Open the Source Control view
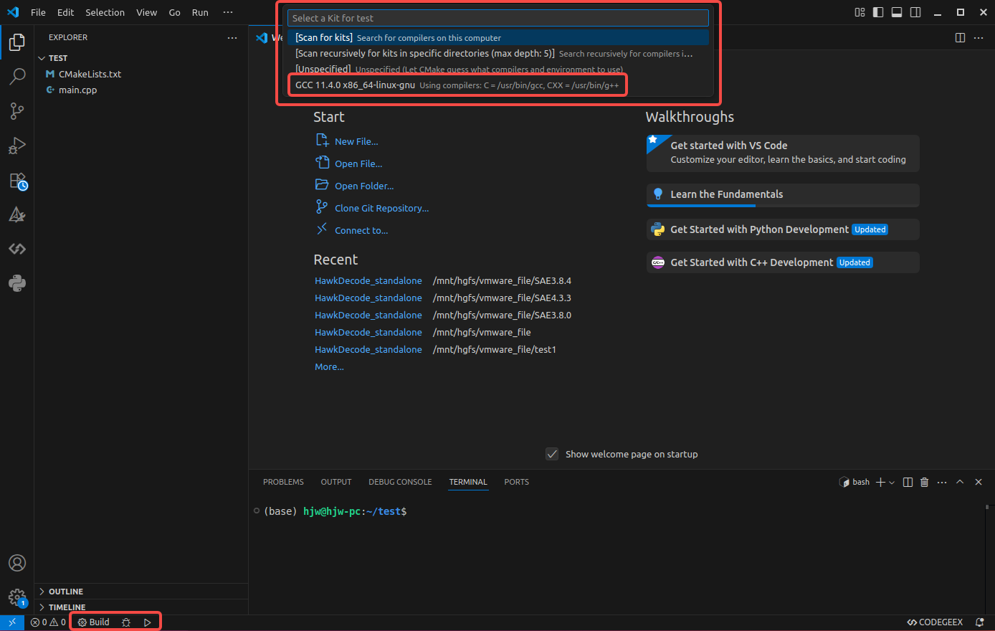 point(17,111)
